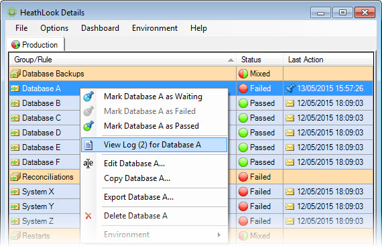Click the Database A rule icon
382x248 pixels.
pos(15,88)
